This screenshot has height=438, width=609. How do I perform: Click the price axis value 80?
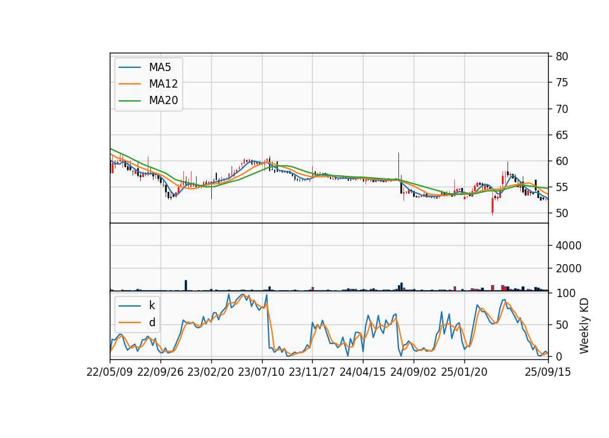click(x=561, y=56)
